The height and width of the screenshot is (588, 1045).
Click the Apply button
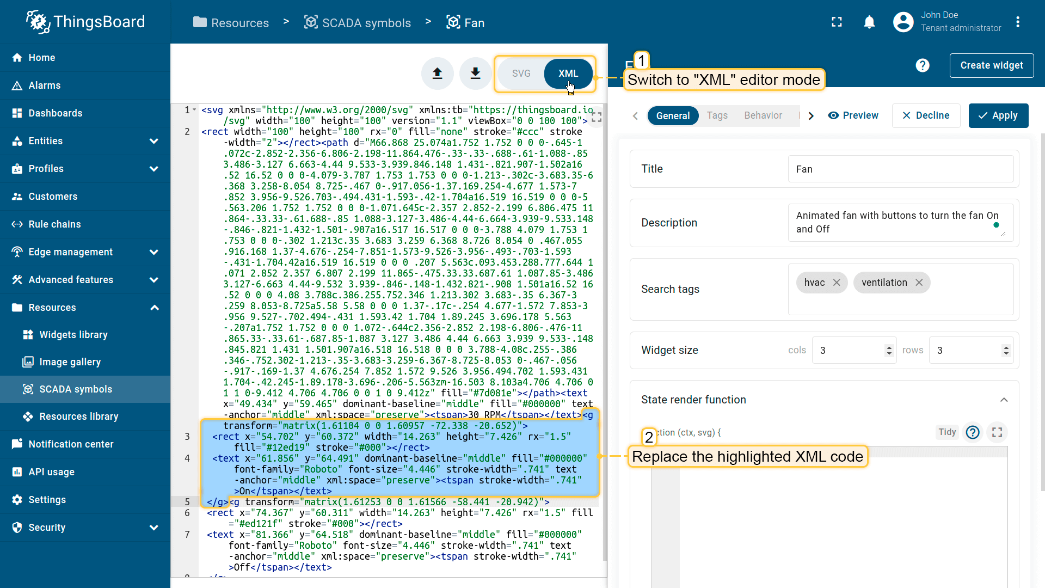click(x=998, y=115)
